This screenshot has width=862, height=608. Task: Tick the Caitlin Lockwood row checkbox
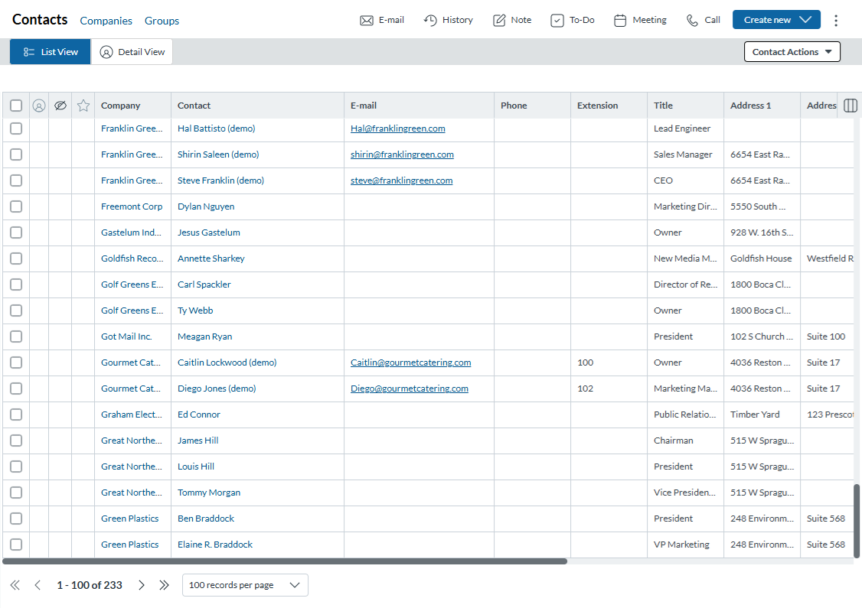pyautogui.click(x=16, y=363)
